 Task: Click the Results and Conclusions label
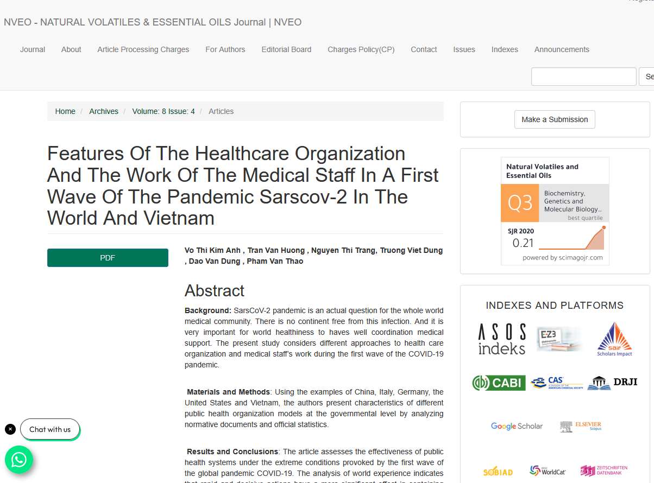tap(232, 452)
